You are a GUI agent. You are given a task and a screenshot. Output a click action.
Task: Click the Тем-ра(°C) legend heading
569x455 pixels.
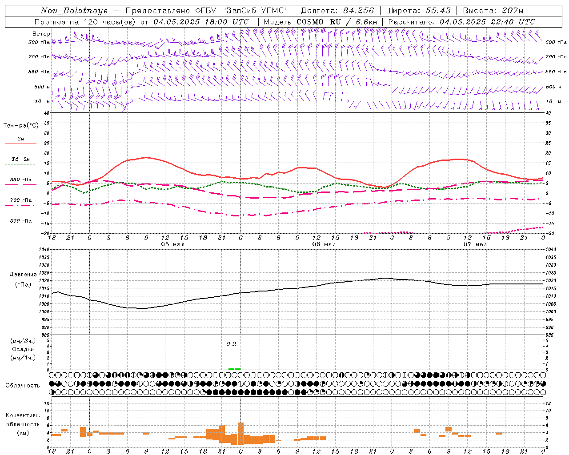click(x=21, y=126)
